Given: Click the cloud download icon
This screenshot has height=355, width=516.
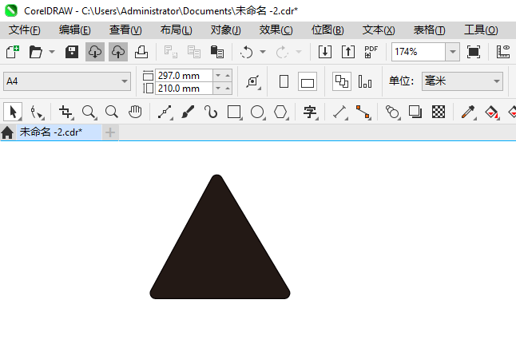Looking at the screenshot, I should pyautogui.click(x=95, y=52).
